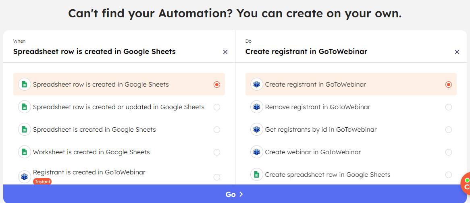Image resolution: width=470 pixels, height=203 pixels.
Task: Click GoToWebinar icon beside 'Registrant is created'
Action: [25, 177]
